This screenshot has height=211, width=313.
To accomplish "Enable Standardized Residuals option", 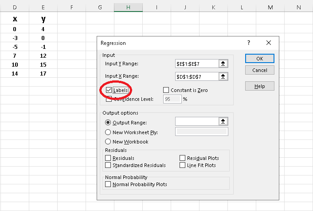I will pyautogui.click(x=108, y=165).
